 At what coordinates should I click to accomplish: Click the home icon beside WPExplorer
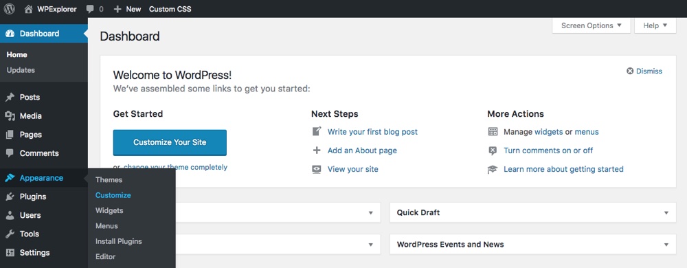(28, 9)
